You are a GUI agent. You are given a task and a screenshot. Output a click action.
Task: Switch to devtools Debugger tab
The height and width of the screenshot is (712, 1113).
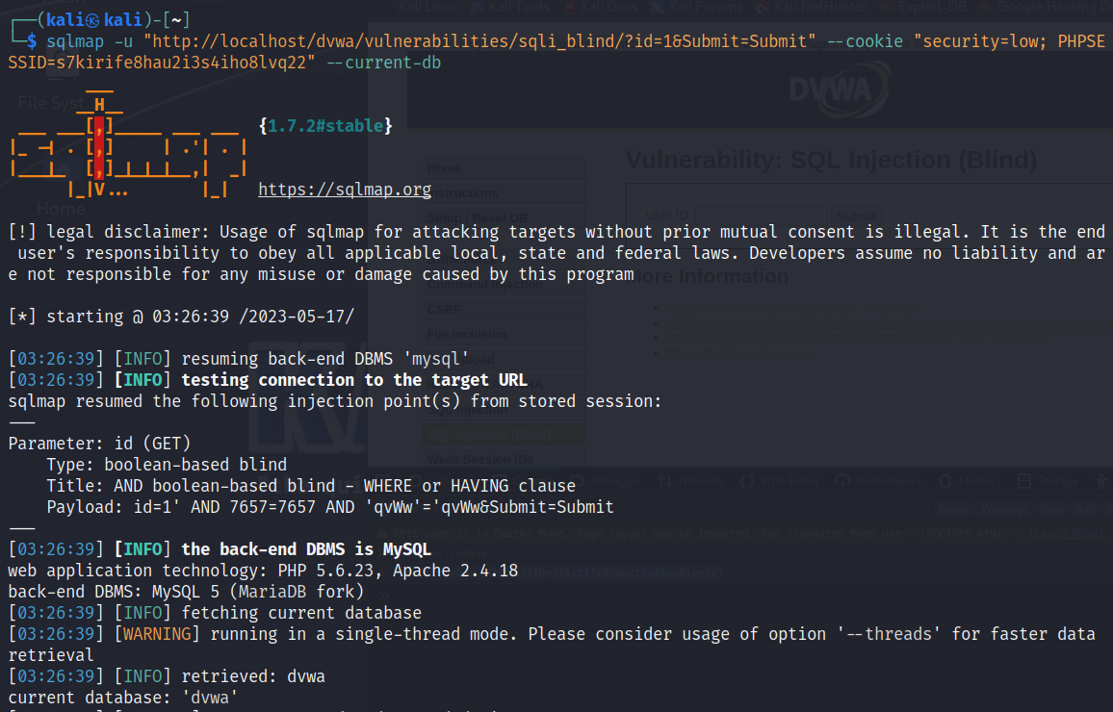click(608, 481)
